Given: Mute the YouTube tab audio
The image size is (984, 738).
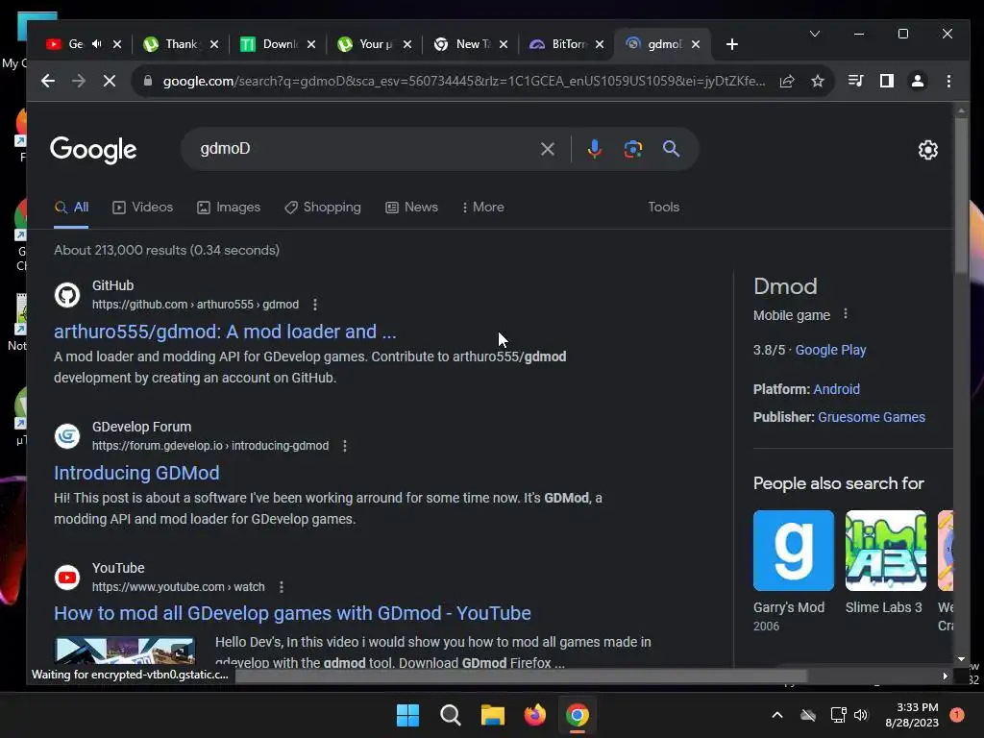Looking at the screenshot, I should coord(97,44).
